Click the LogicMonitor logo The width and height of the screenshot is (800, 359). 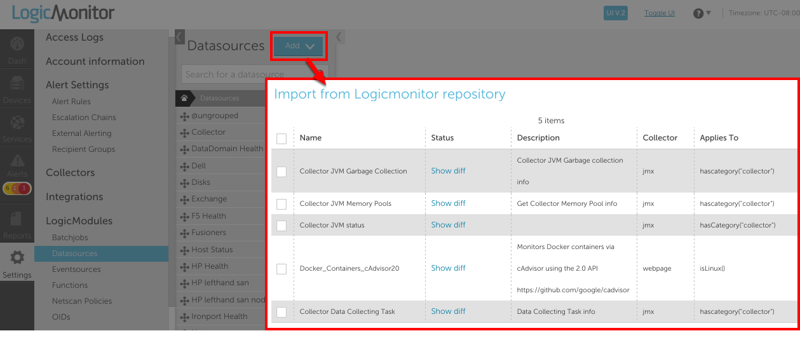pos(62,13)
